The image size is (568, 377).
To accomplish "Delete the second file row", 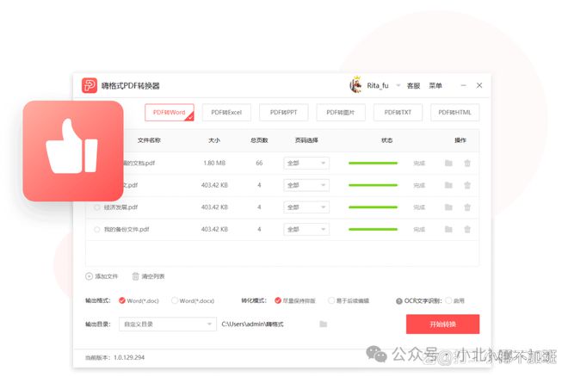I will click(x=467, y=185).
